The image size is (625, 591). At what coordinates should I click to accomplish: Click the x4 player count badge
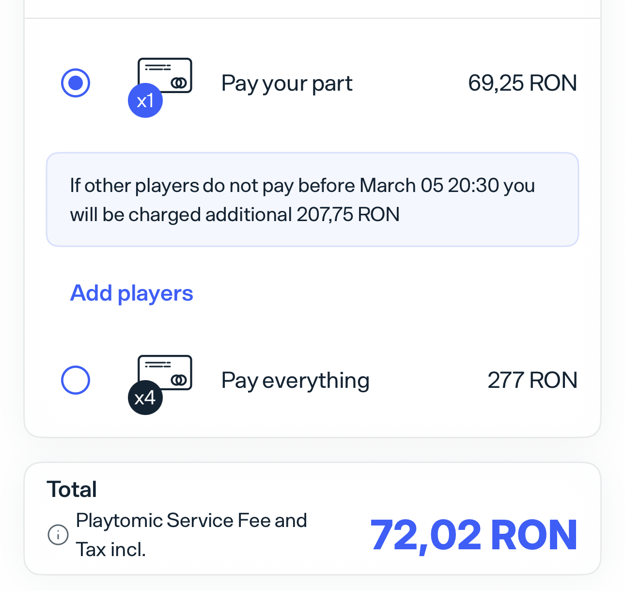[x=145, y=397]
